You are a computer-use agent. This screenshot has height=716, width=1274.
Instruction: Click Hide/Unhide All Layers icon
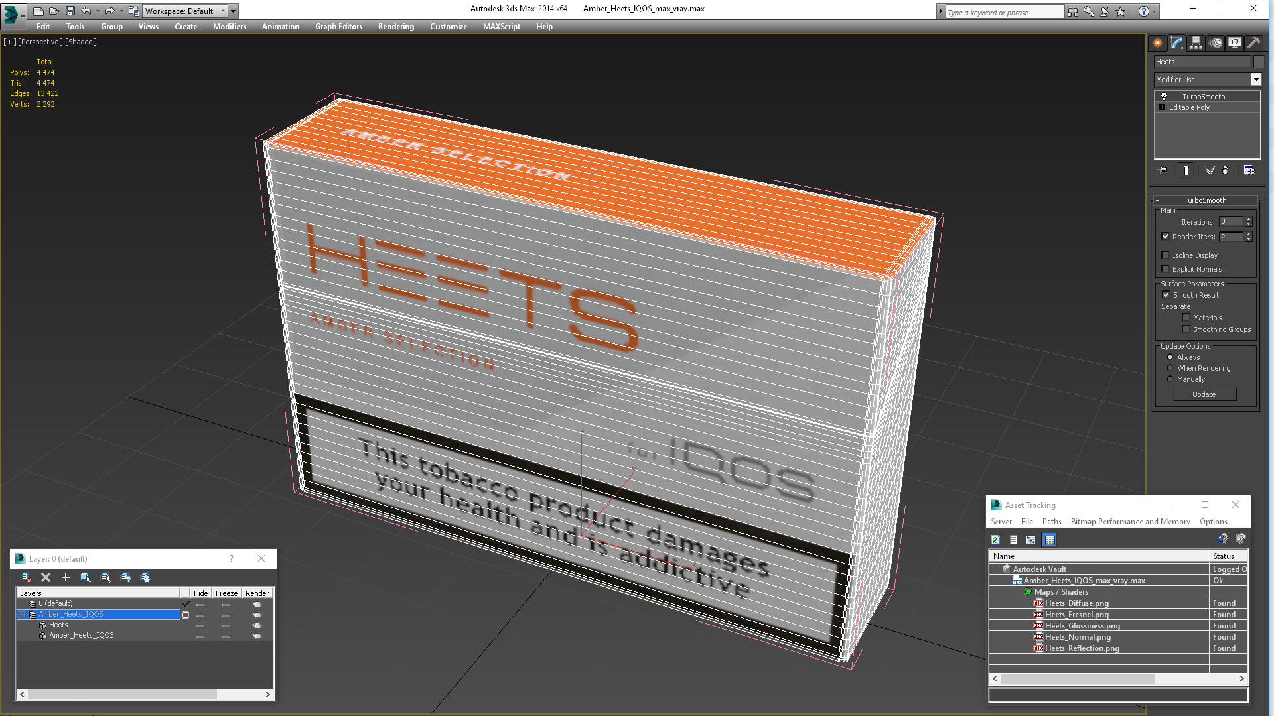pyautogui.click(x=125, y=577)
